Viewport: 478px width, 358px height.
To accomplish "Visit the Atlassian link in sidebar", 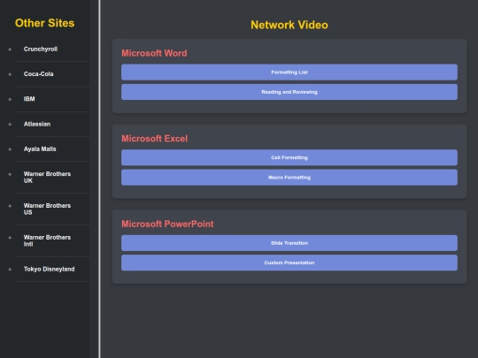I will click(x=37, y=124).
